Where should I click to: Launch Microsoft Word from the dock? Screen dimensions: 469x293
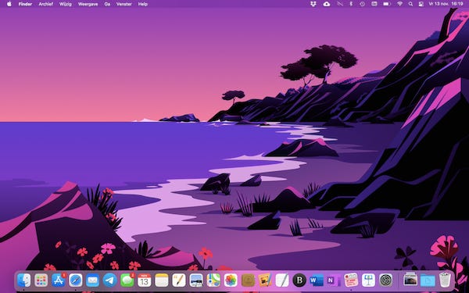[317, 280]
